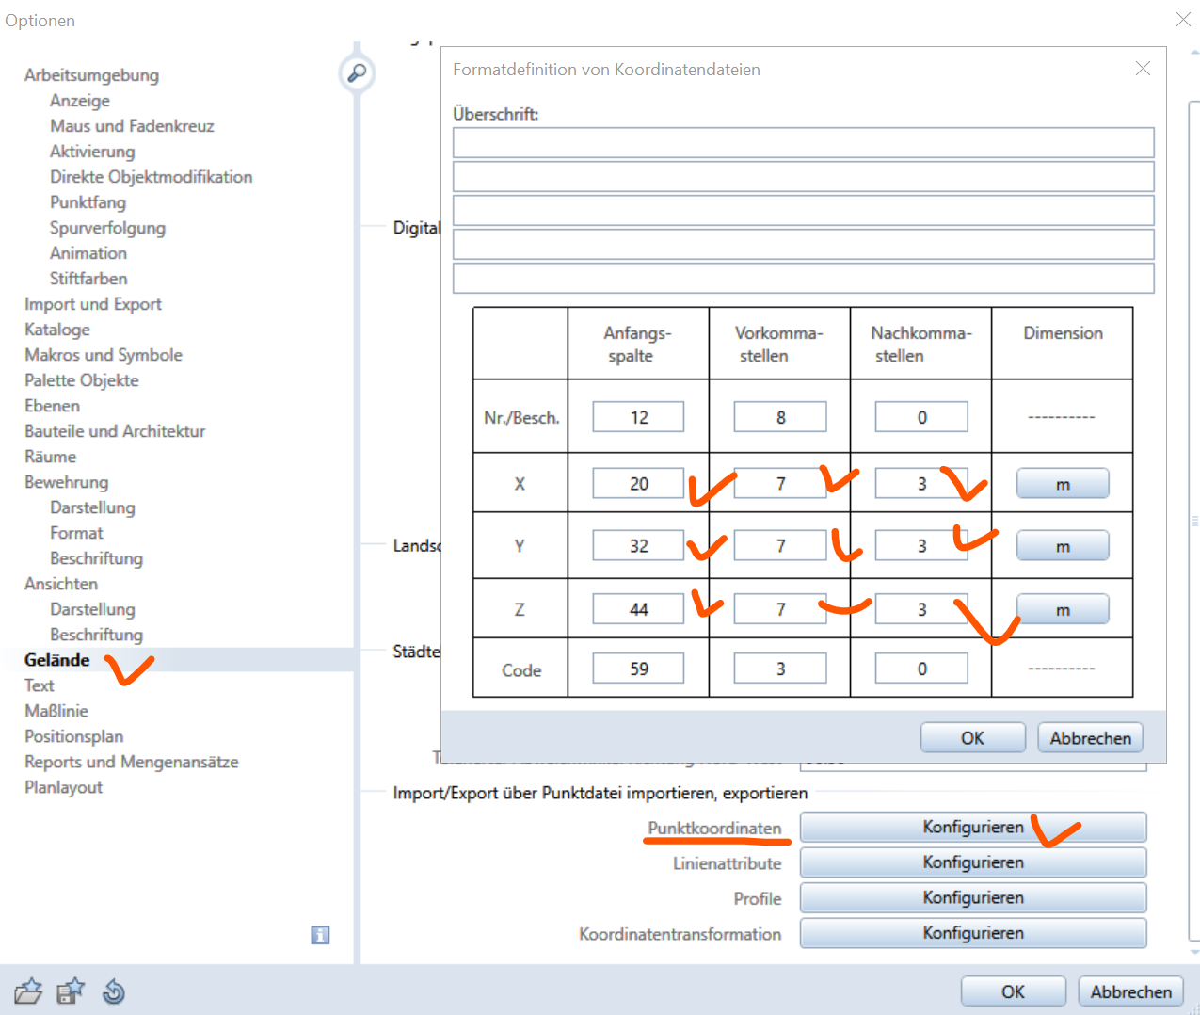Click Abbrechen in the Formatdefinition dialog

pyautogui.click(x=1090, y=738)
